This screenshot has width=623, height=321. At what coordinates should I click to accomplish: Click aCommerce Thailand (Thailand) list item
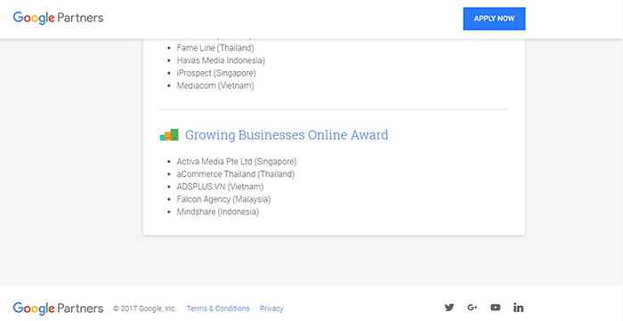[236, 174]
